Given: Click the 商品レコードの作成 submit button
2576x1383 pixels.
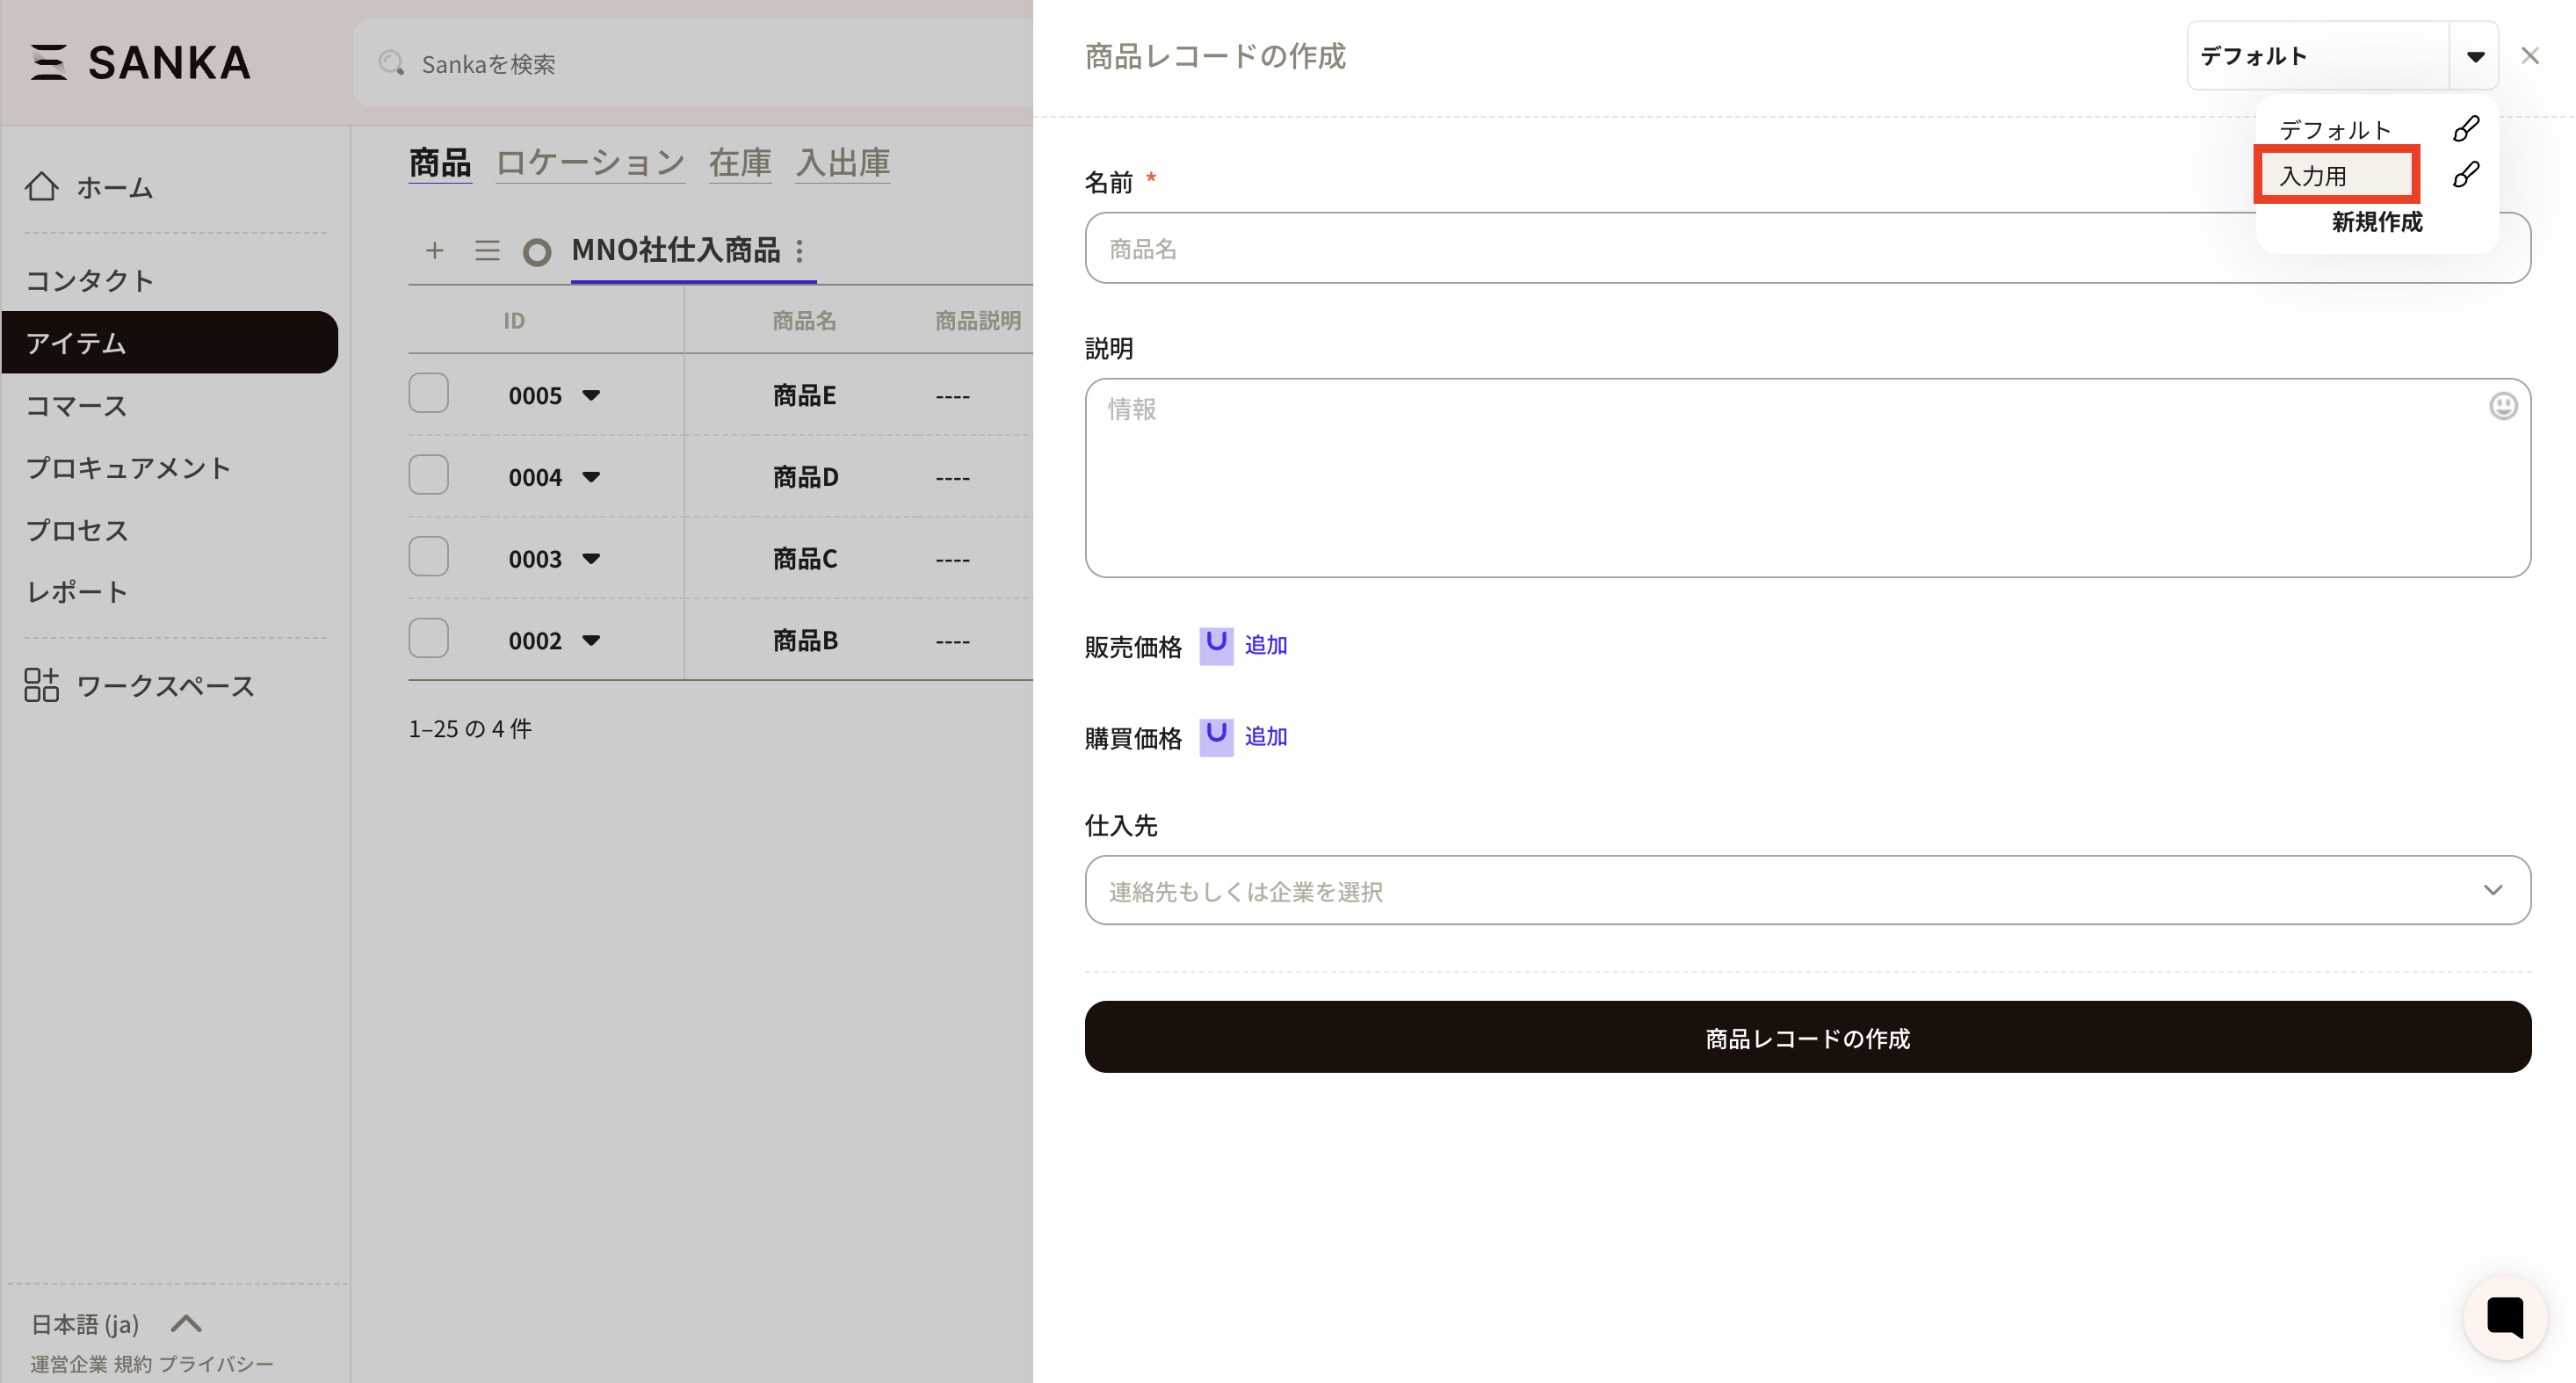Looking at the screenshot, I should point(1808,1037).
